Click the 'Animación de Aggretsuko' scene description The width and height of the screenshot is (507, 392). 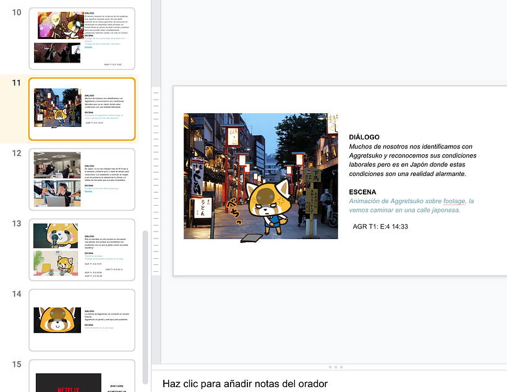(x=396, y=201)
